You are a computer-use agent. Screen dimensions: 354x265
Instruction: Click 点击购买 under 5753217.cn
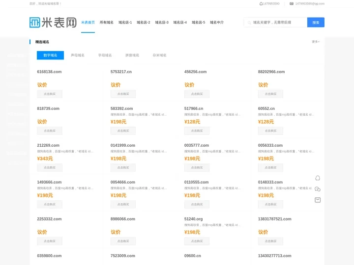[x=123, y=94]
